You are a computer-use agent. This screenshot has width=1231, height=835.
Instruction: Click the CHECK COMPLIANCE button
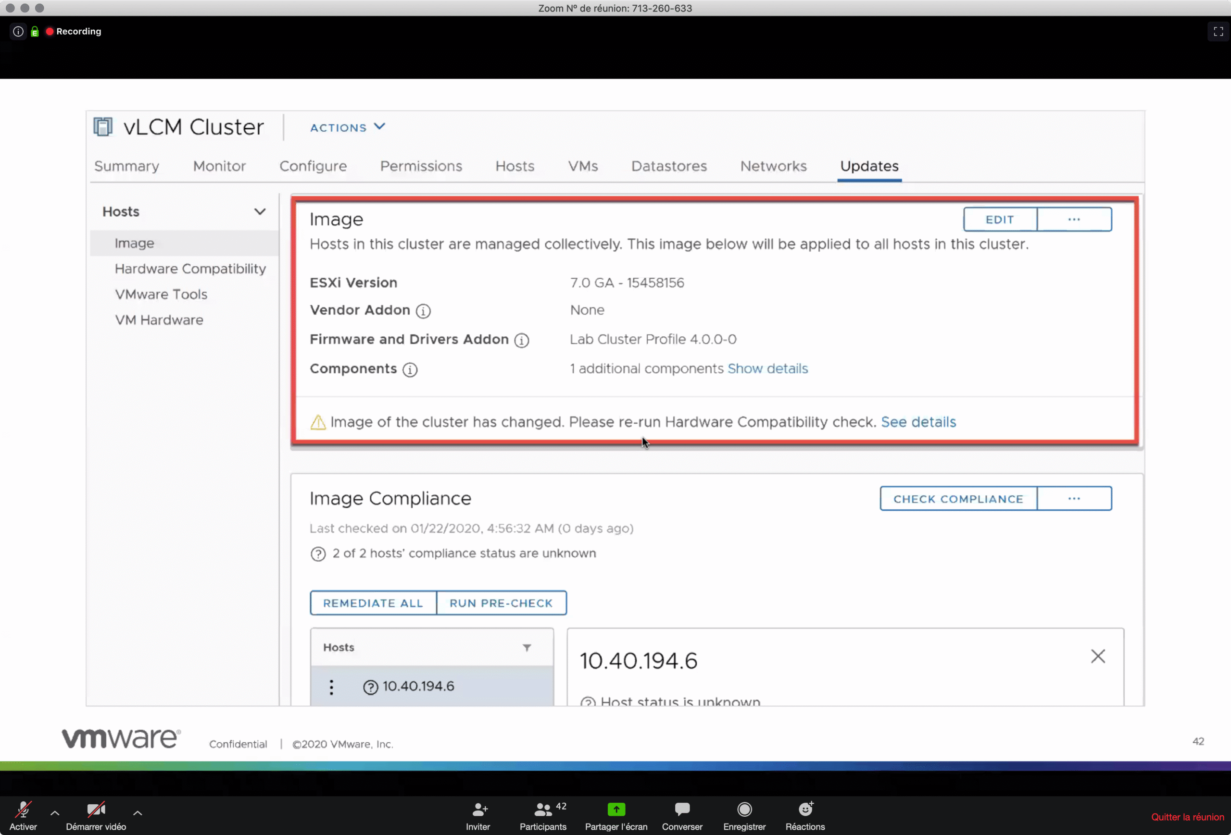(958, 499)
